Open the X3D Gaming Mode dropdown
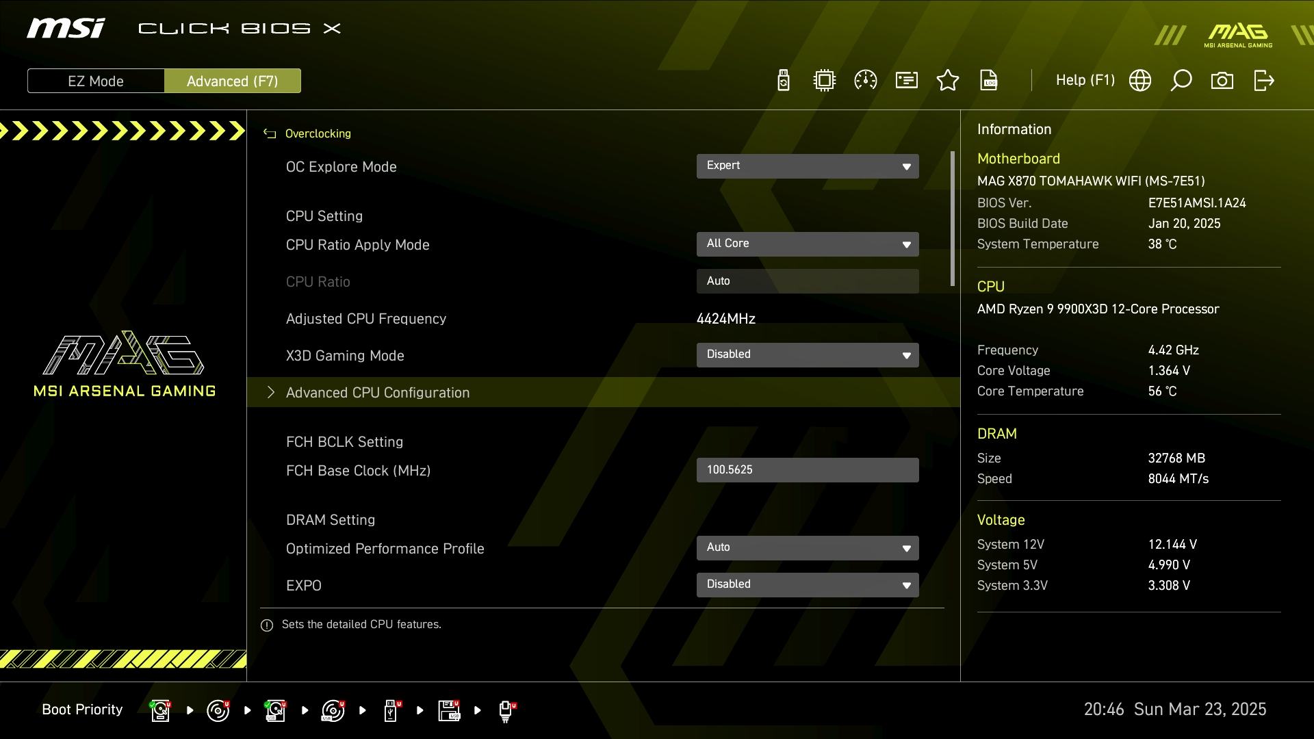 pos(808,354)
